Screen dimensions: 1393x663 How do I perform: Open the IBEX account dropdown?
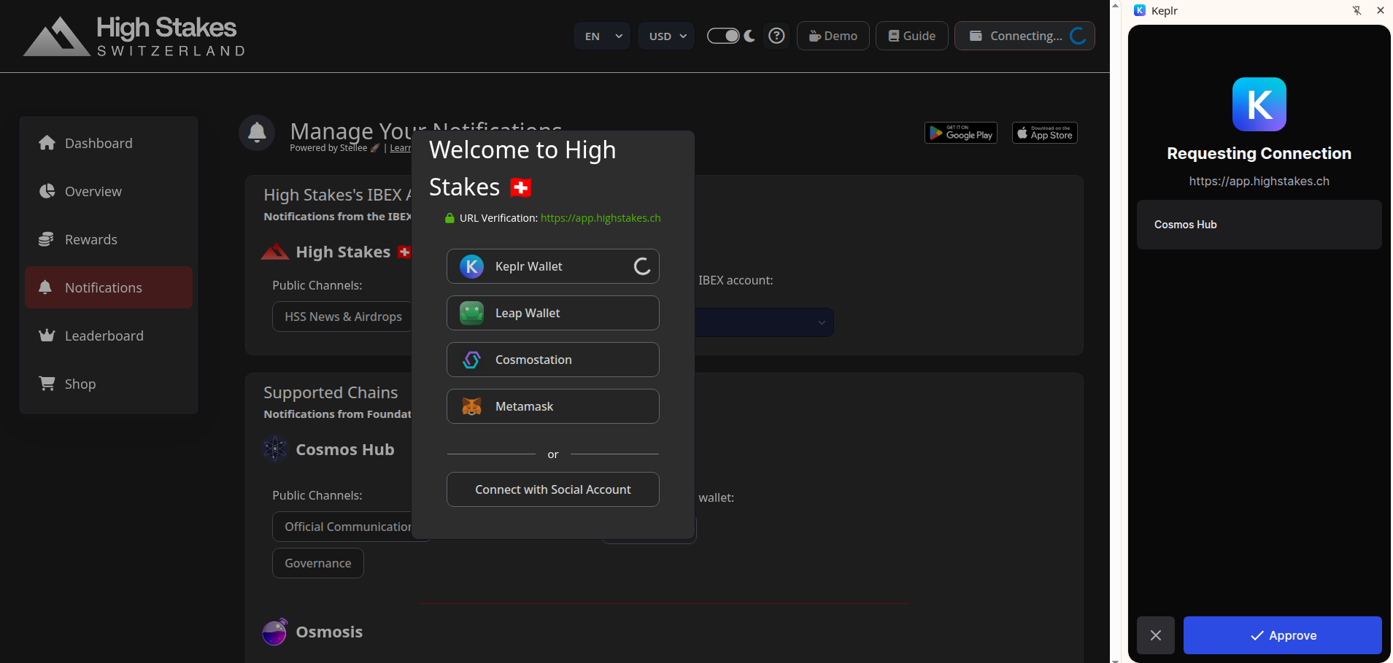(x=764, y=322)
